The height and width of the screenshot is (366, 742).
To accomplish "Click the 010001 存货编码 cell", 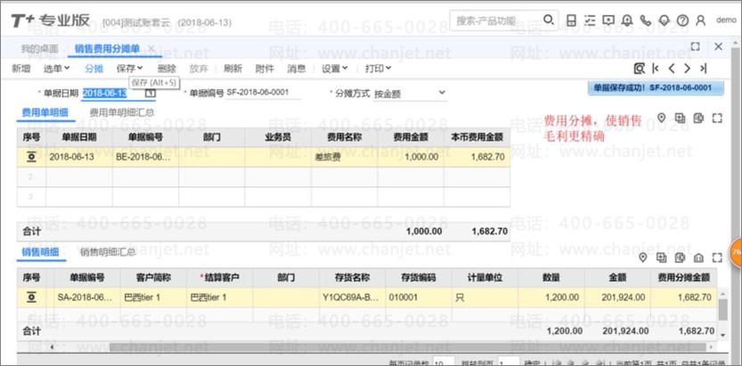I will coord(419,297).
